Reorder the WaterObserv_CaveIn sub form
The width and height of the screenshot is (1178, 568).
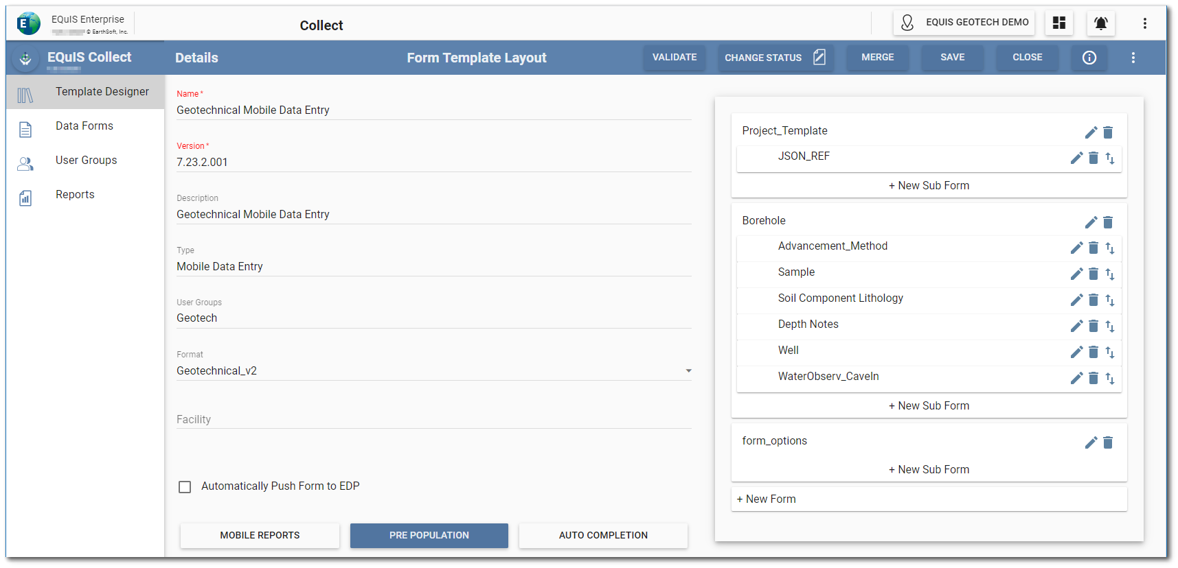[1110, 379]
